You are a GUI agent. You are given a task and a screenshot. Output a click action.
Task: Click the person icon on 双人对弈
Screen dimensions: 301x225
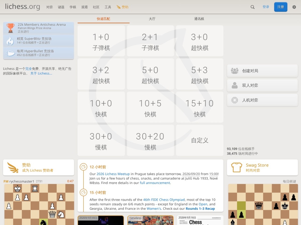click(x=235, y=85)
